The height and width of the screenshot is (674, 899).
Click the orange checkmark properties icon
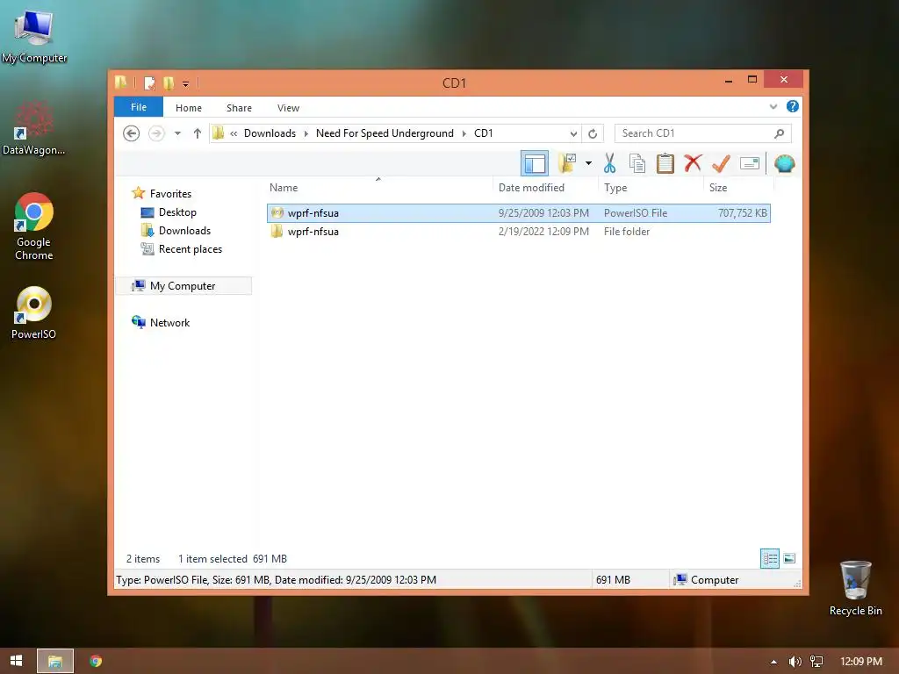(x=721, y=163)
